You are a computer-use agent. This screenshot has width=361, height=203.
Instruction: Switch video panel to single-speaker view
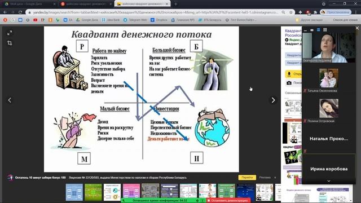click(312, 30)
